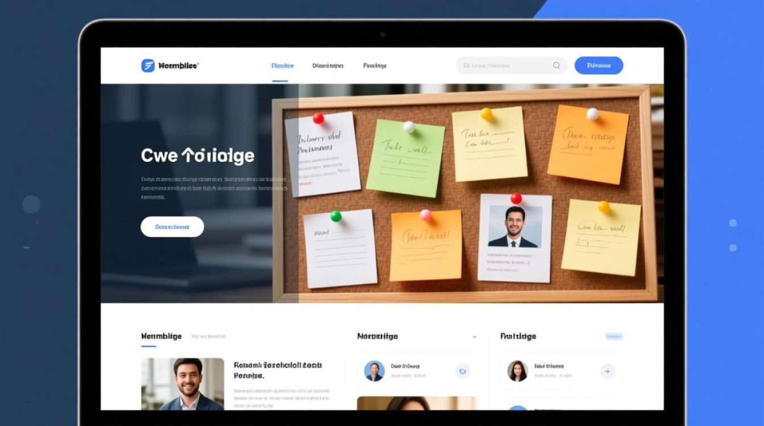The width and height of the screenshot is (764, 426).
Task: Click the magnifier icon in search bar
Action: [x=557, y=66]
